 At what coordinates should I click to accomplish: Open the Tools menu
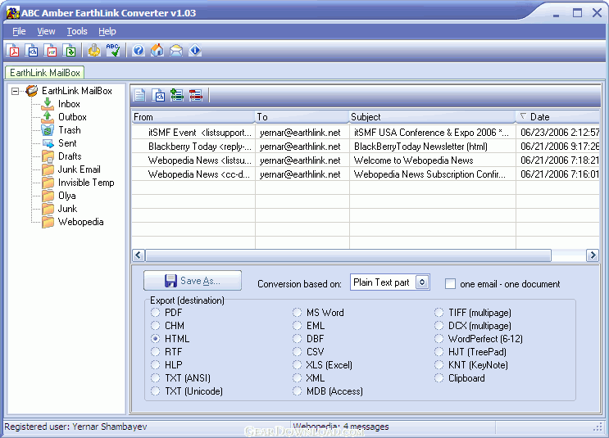coord(77,31)
